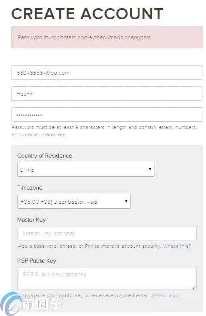The image size is (206, 316).
Task: Click the Timezone label text
Action: point(30,187)
